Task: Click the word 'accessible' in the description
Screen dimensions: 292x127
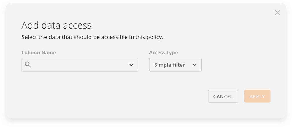Action: [114, 37]
